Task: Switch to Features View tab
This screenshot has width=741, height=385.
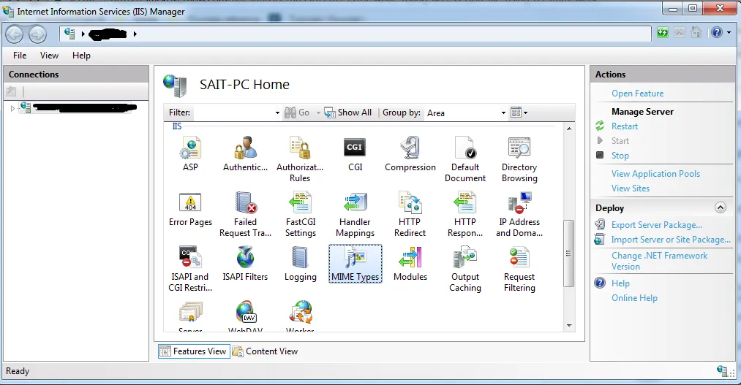Action: (194, 351)
